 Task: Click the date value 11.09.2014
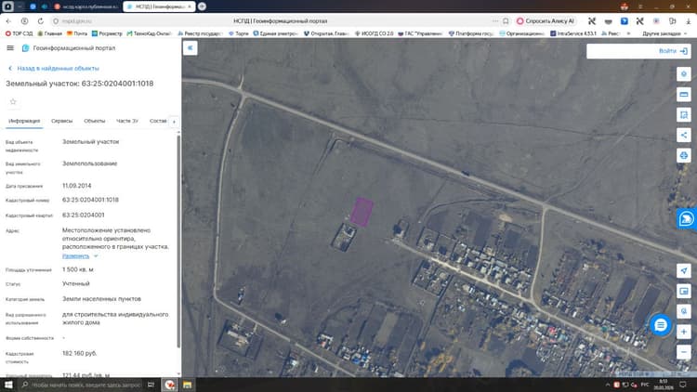[x=76, y=186]
